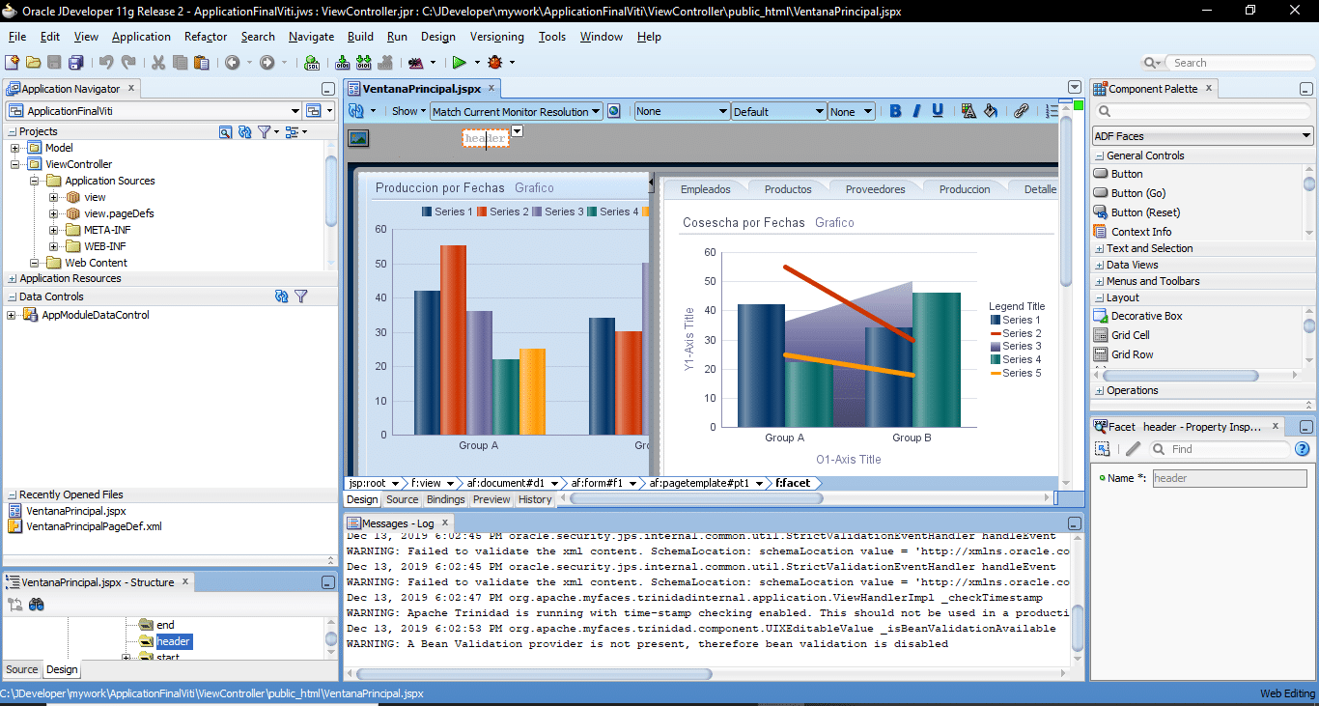Open the Show dropdown in editor toolbar

[x=409, y=111]
